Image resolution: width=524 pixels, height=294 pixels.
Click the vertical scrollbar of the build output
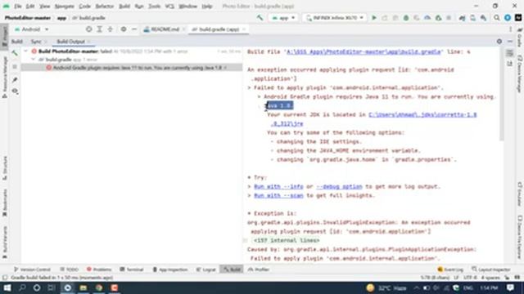pos(501,95)
